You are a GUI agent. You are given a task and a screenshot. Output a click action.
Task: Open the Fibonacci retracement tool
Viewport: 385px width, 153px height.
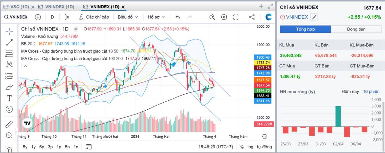pos(9,54)
